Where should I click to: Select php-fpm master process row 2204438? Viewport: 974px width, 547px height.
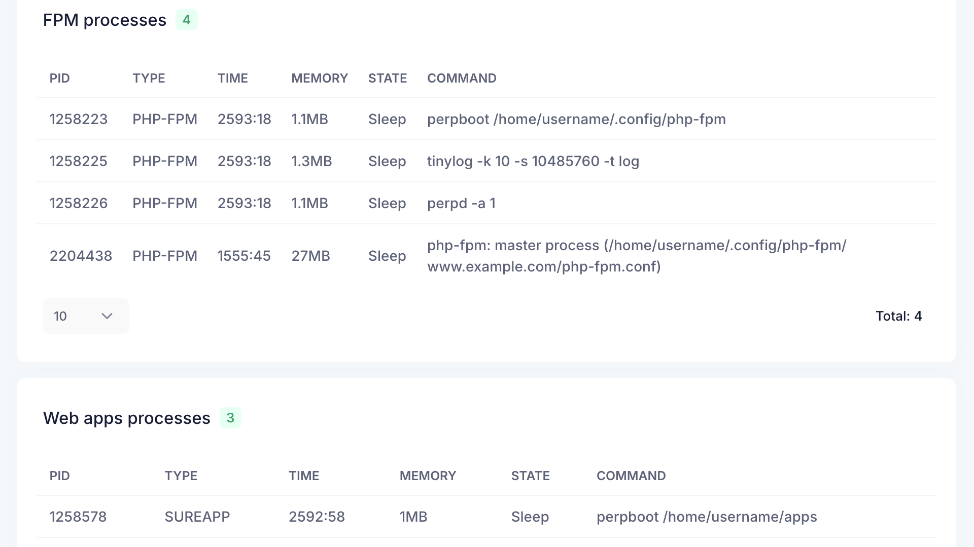(81, 256)
